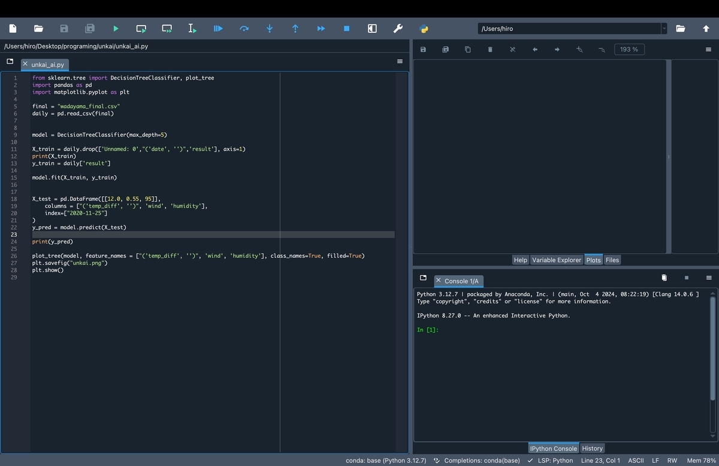Go to the previous plot
This screenshot has width=719, height=466.
tap(534, 50)
